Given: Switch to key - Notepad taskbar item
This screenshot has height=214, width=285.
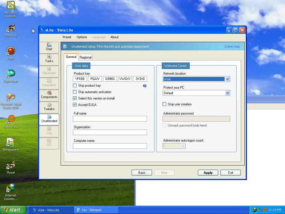Looking at the screenshot, I should pyautogui.click(x=96, y=210).
